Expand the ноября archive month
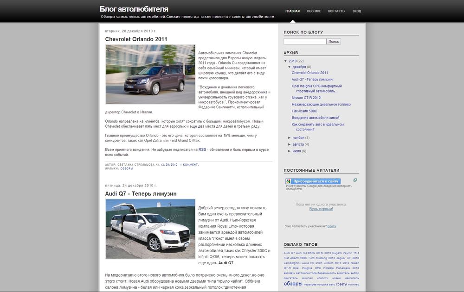 pyautogui.click(x=290, y=138)
